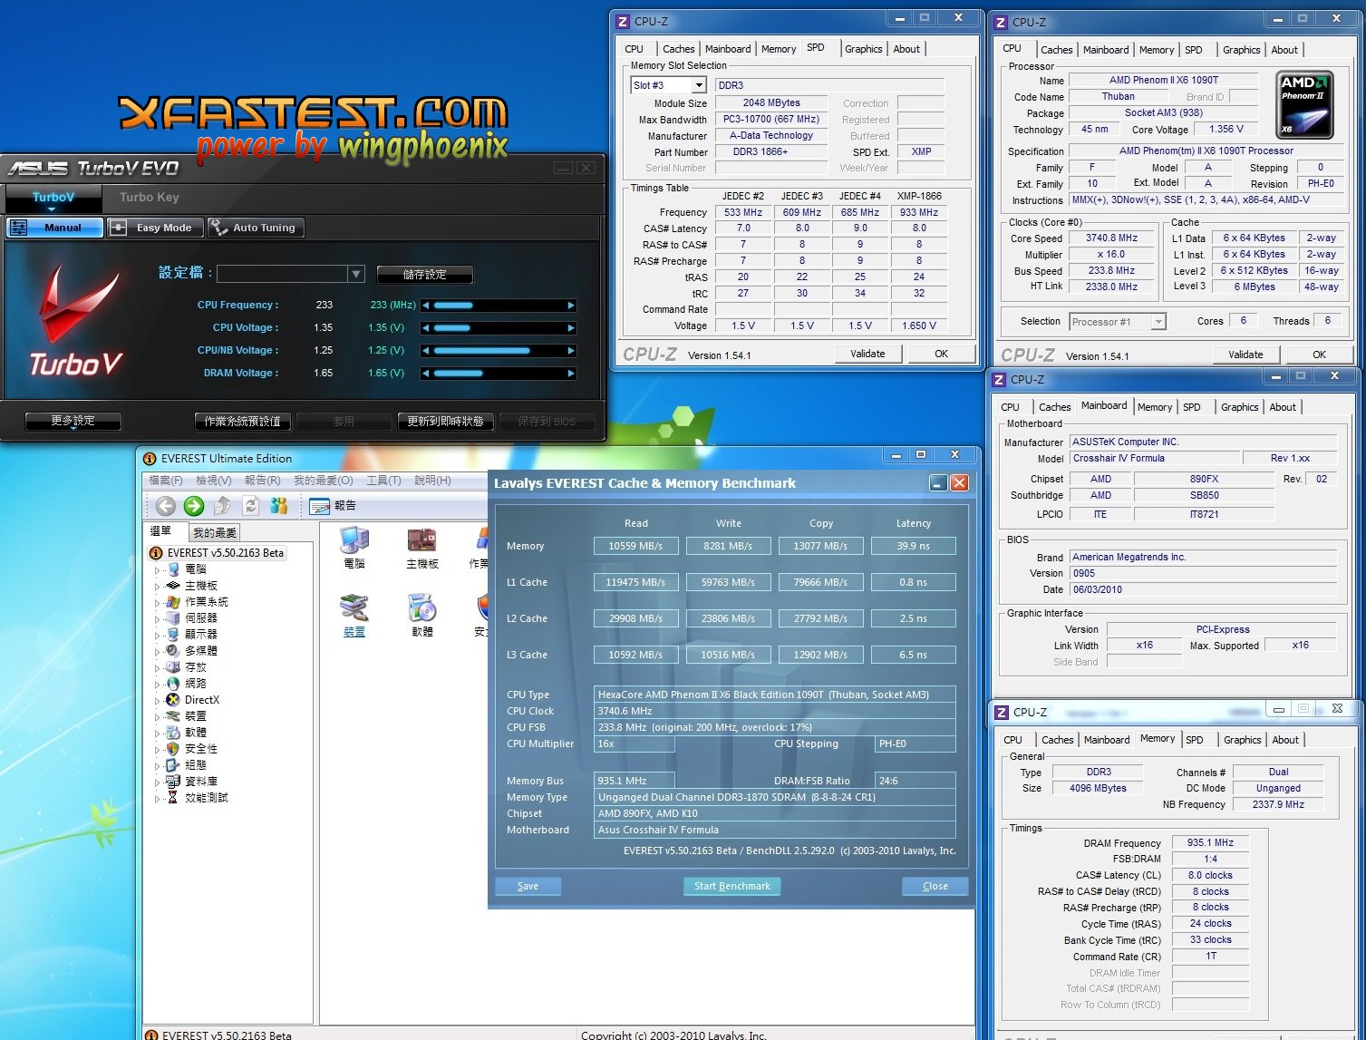This screenshot has height=1040, width=1366.
Task: Switch to the Turbo Key tab
Action: coord(150,198)
